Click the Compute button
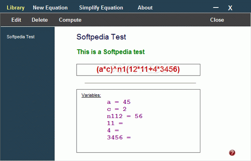The width and height of the screenshot is (251, 161). [x=70, y=20]
